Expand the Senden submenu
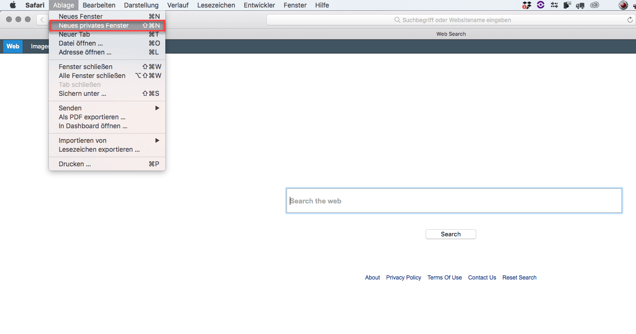This screenshot has height=334, width=636. (x=107, y=108)
